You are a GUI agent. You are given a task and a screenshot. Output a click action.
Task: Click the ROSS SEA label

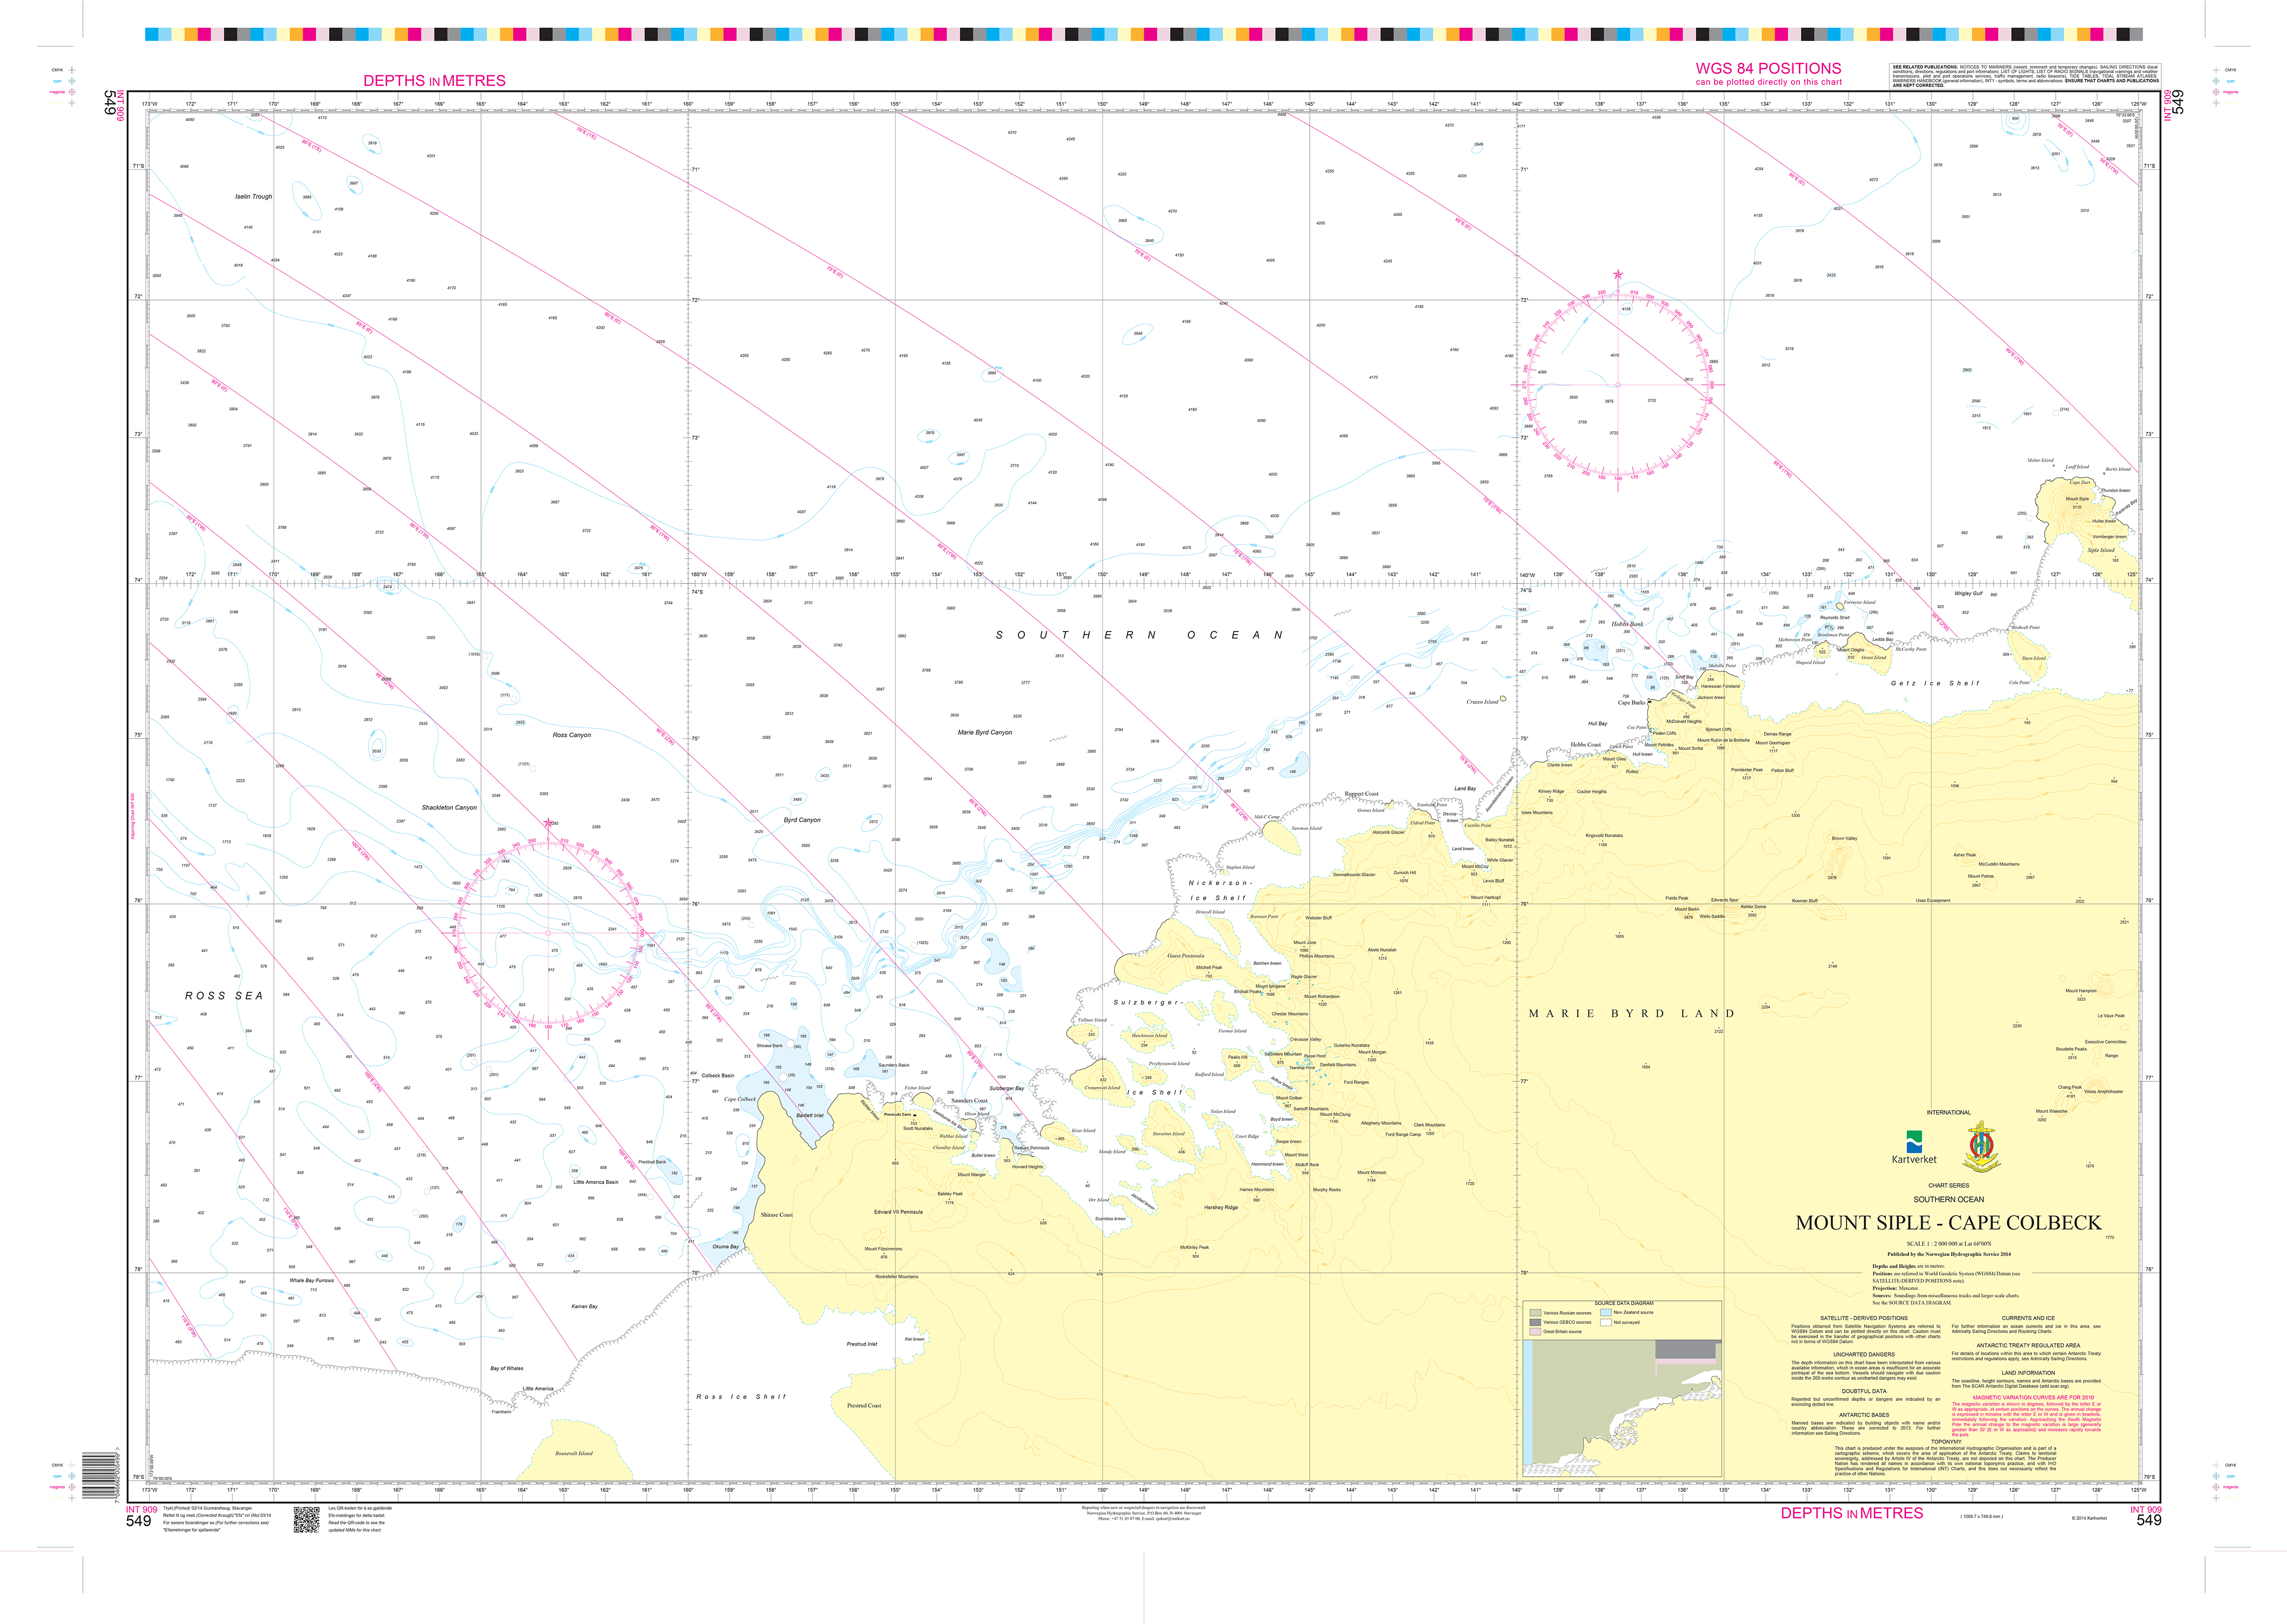[x=224, y=996]
